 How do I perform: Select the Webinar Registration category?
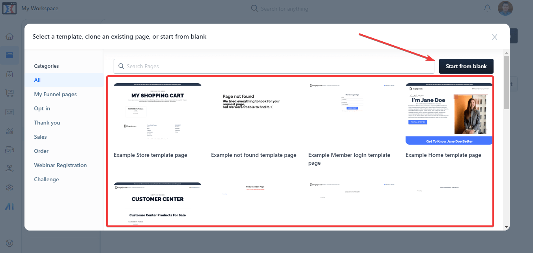[60, 165]
